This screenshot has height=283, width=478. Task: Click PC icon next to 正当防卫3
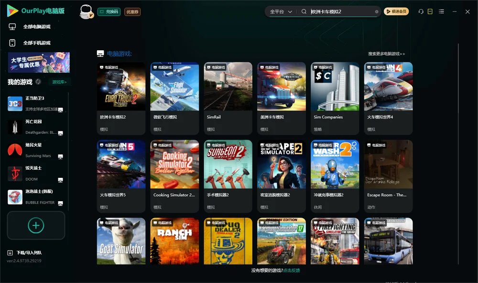60,110
